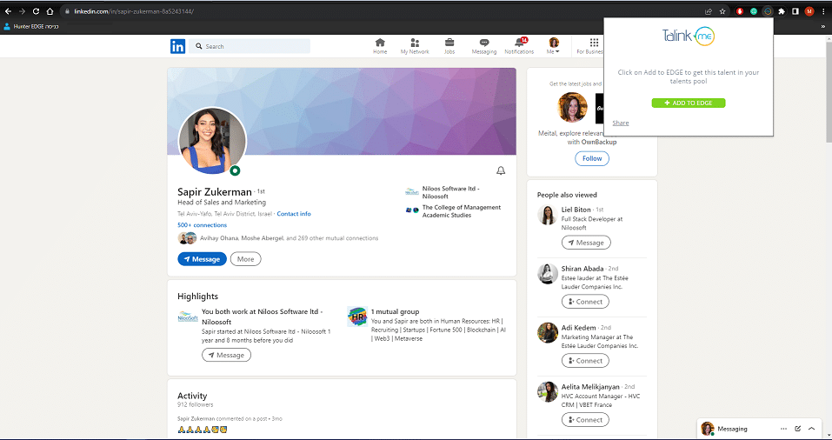Viewport: 832px width, 440px height.
Task: Reload the page with refresh icon
Action: [x=36, y=11]
